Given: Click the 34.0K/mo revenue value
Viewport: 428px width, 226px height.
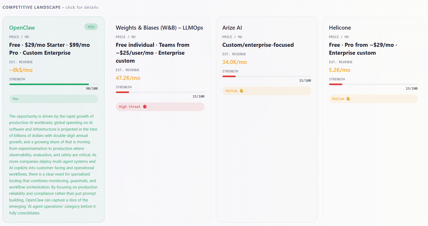Looking at the screenshot, I should (x=234, y=62).
